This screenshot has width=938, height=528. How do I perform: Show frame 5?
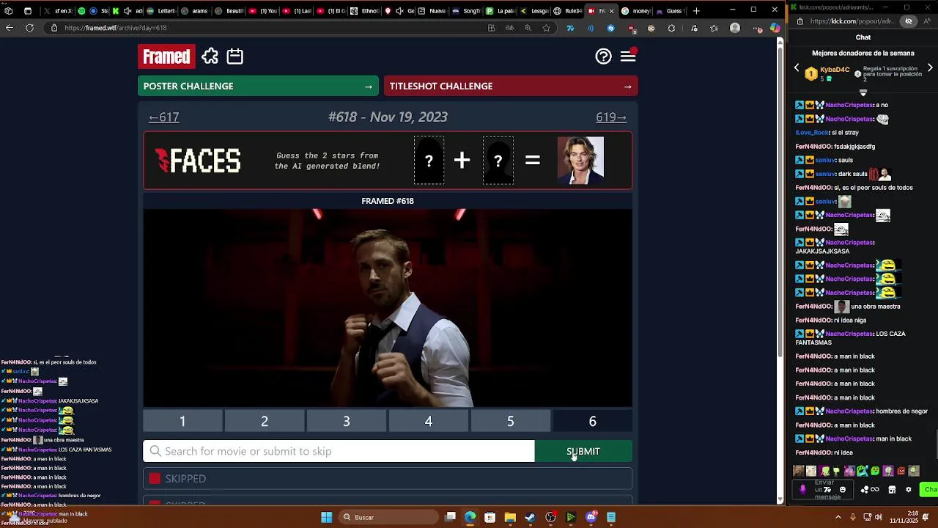(x=511, y=421)
